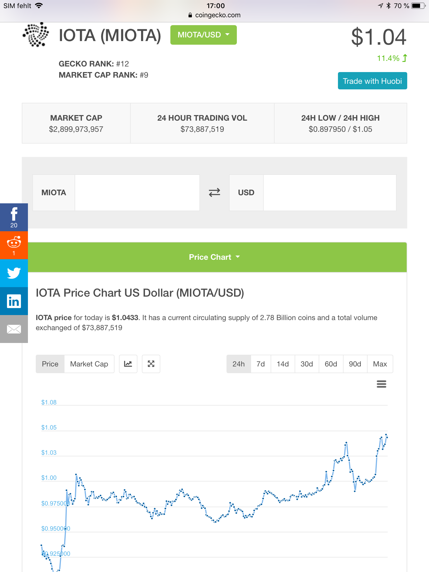Viewport: 429px width, 572px height.
Task: Click the $1.00 chart axis label
Action: [49, 478]
